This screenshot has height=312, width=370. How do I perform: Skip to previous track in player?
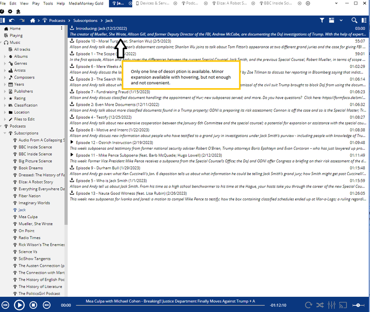pyautogui.click(x=5, y=305)
